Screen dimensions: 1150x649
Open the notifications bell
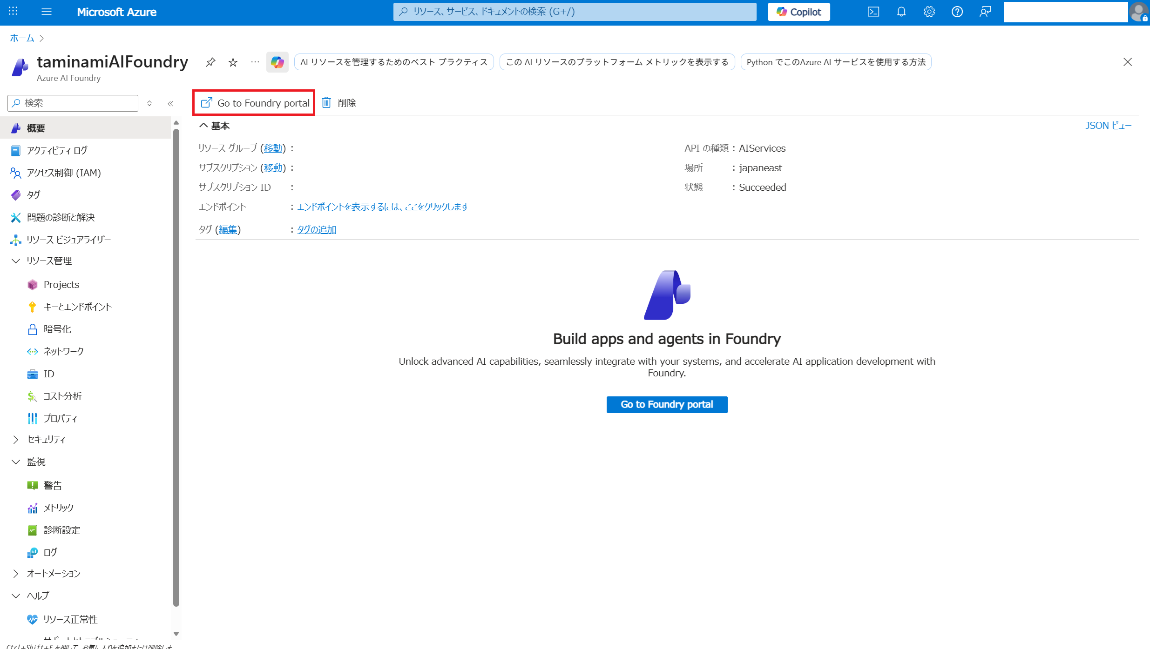(x=901, y=12)
